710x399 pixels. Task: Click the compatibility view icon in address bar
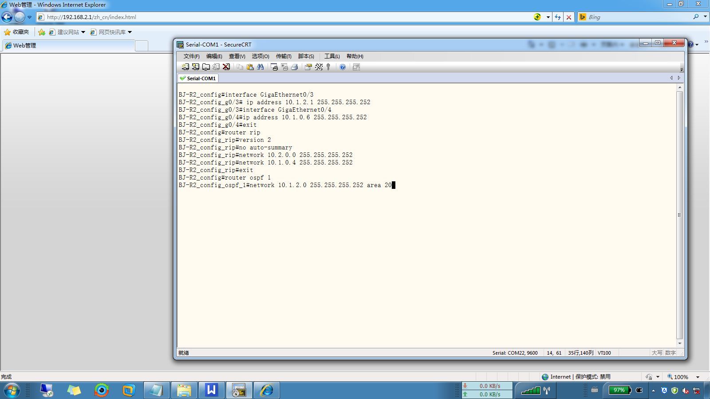537,17
